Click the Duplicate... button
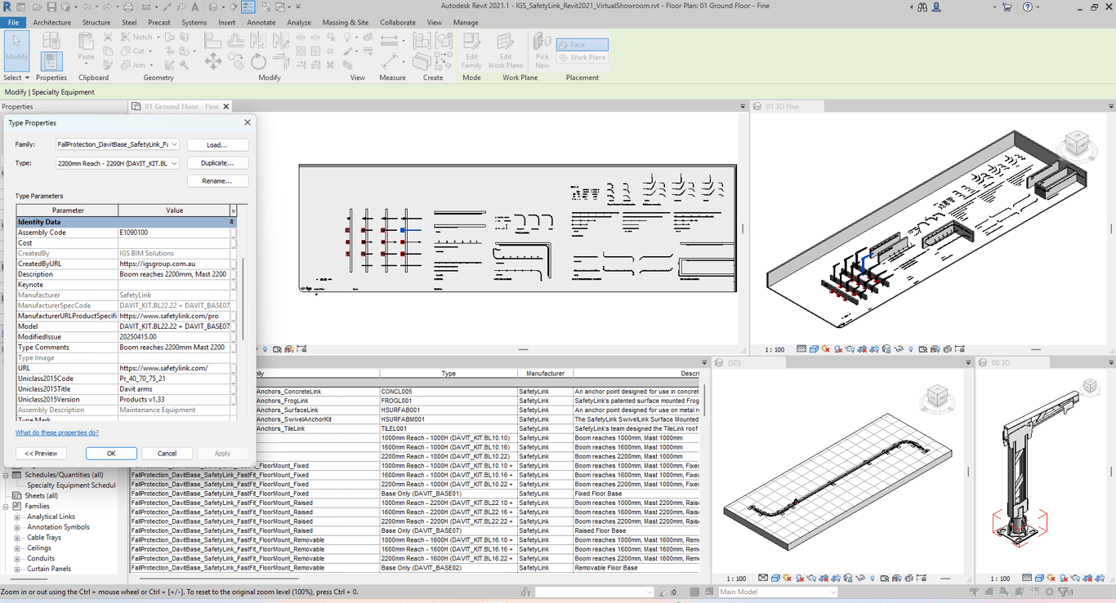Viewport: 1116px width, 603px height. (x=217, y=163)
